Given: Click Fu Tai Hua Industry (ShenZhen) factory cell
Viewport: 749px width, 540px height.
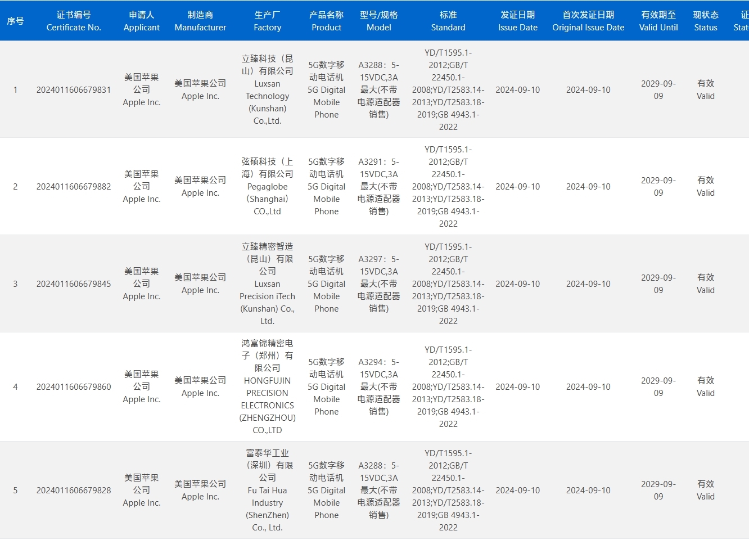Looking at the screenshot, I should coord(268,490).
